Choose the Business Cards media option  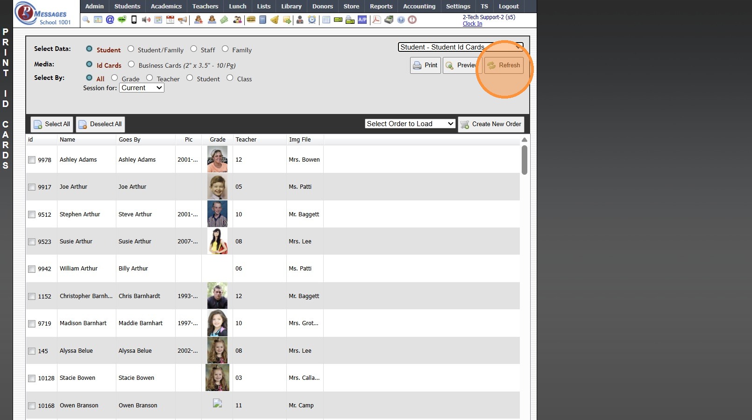131,64
